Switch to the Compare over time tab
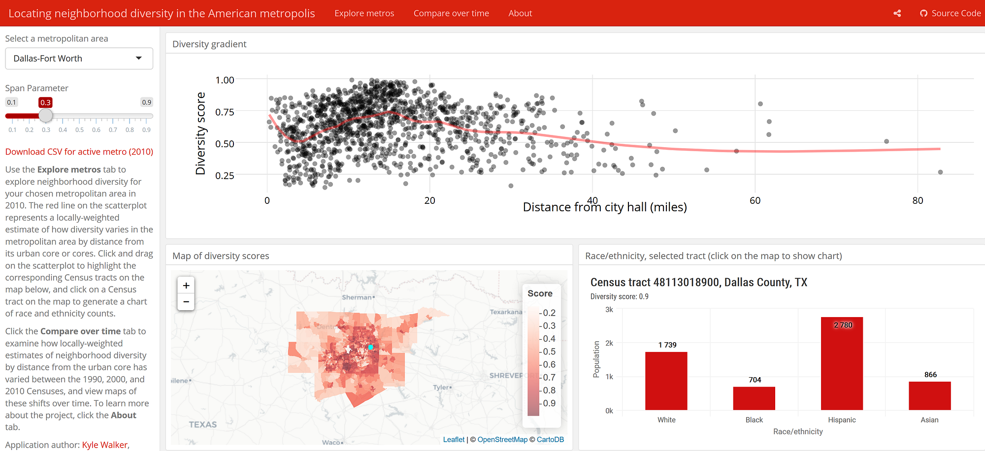Viewport: 985px width, 451px height. coord(451,13)
